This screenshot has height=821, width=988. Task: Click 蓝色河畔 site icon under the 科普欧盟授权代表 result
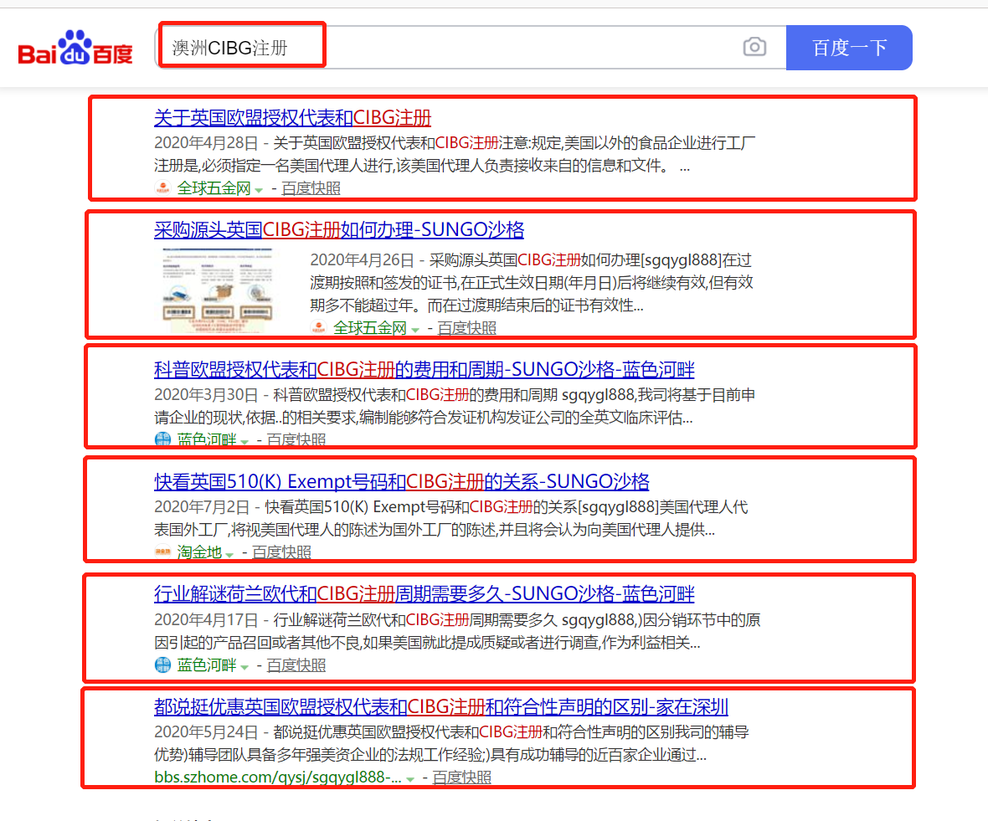(162, 439)
